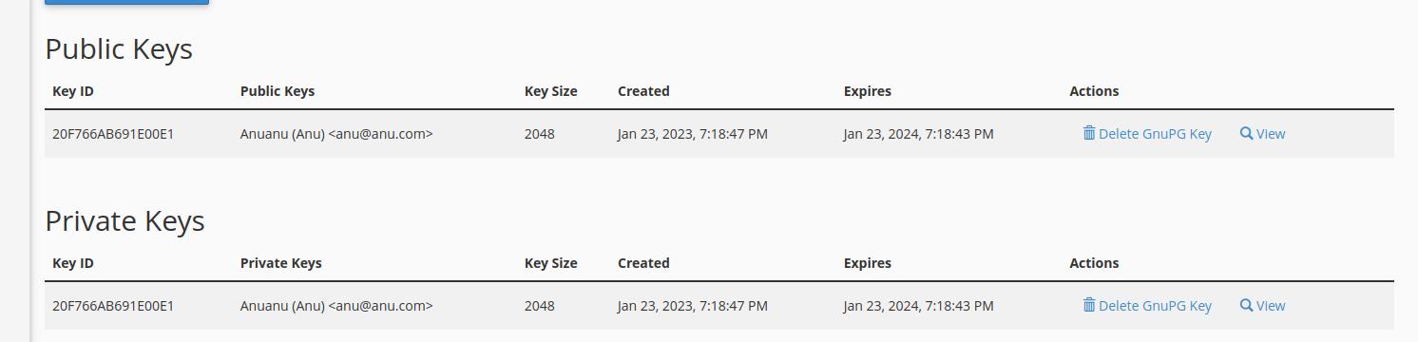The image size is (1418, 342).
Task: Click the Private Keys section heading
Action: point(125,221)
